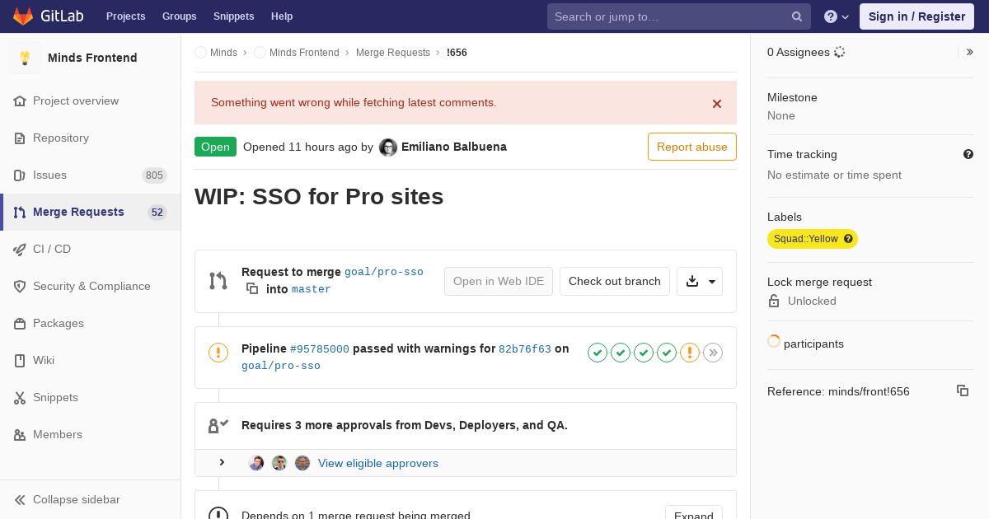The image size is (989, 519).
Task: Click Emiliano Balbuena's avatar
Action: tap(388, 147)
